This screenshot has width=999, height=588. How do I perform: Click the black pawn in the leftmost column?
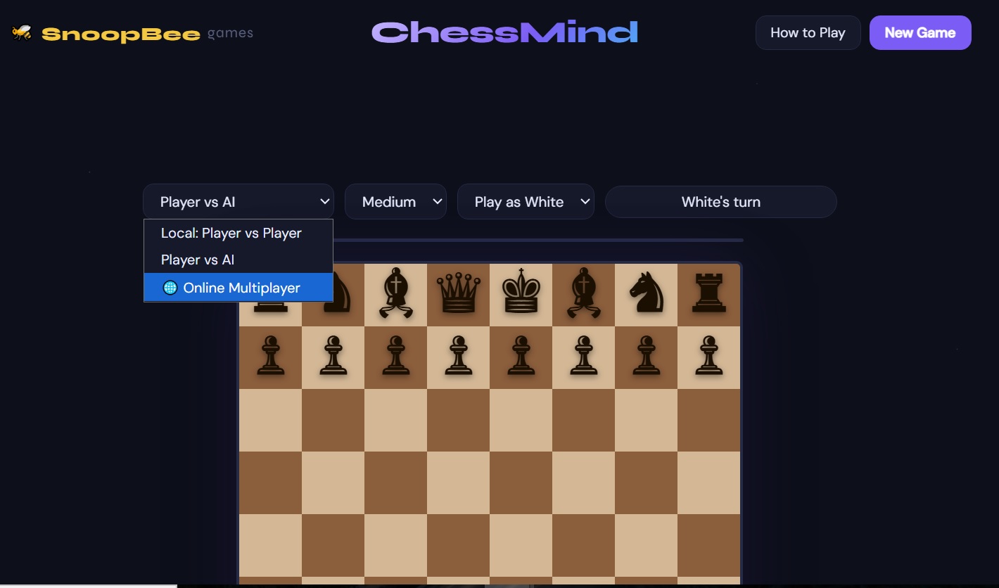[270, 355]
